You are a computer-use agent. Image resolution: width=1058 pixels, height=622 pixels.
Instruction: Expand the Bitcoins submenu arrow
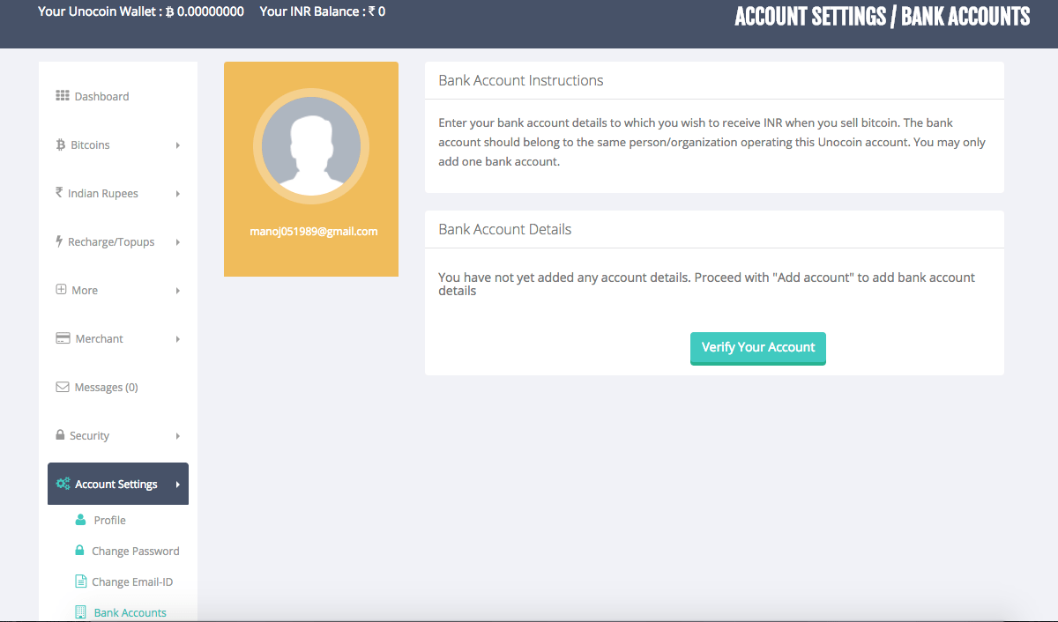coord(177,145)
